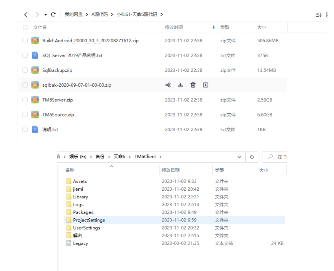334x271 pixels.
Task: Select the 天命6 breadcrumb in Explorer
Action: coord(119,157)
